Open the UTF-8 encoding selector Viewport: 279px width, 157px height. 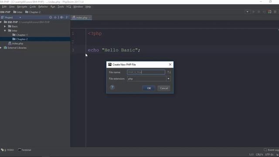click(269, 155)
